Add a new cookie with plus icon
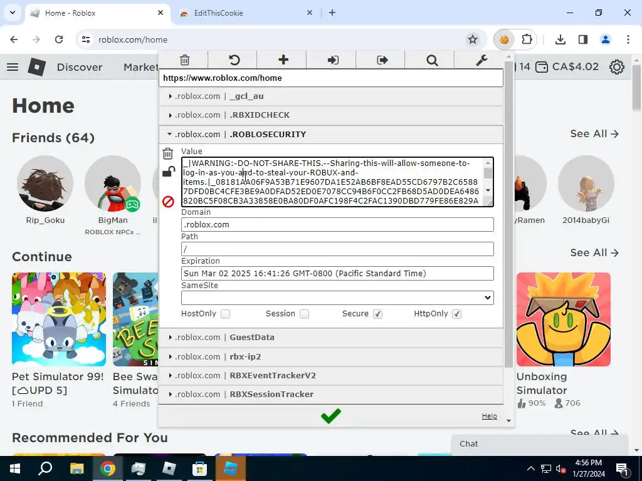This screenshot has height=481, width=642. coord(283,60)
